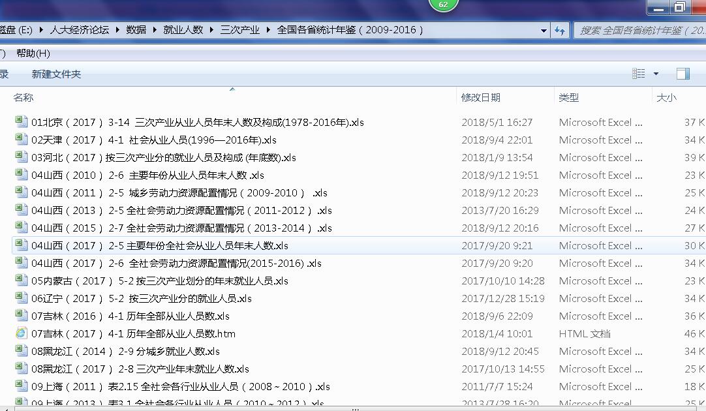Select file 05内蒙古(2017) 5-2 按三次产业划分
This screenshot has width=706, height=411.
tap(159, 281)
